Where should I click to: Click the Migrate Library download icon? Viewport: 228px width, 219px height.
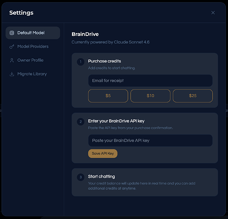point(12,74)
